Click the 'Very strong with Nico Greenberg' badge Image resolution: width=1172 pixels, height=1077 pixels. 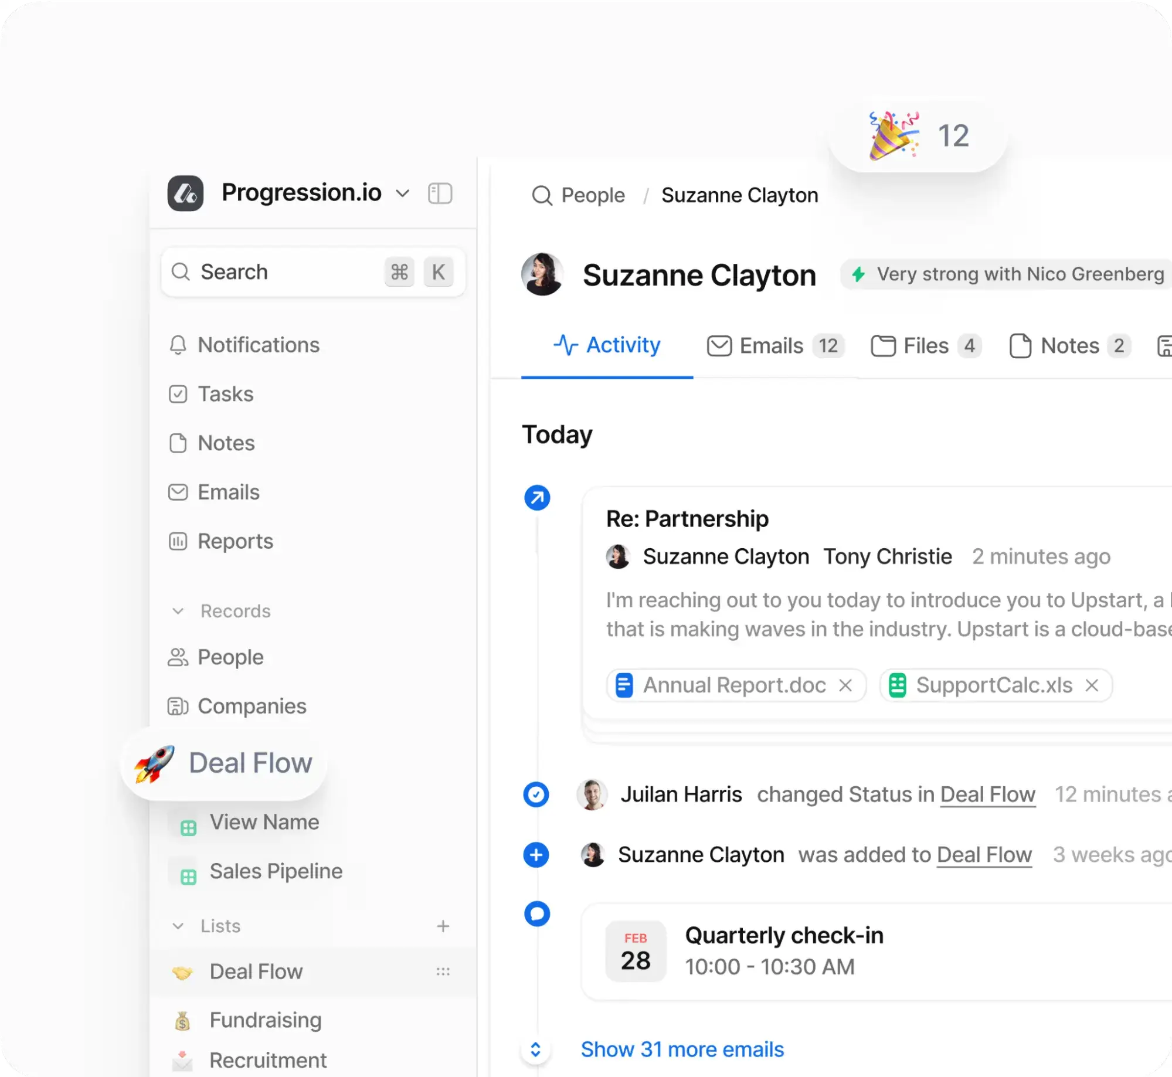[1004, 274]
